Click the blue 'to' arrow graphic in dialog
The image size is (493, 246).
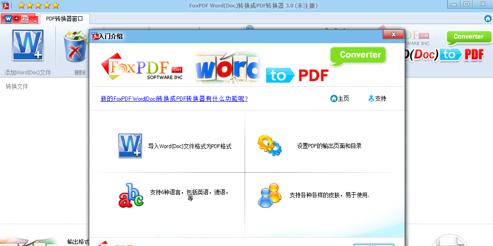click(280, 75)
